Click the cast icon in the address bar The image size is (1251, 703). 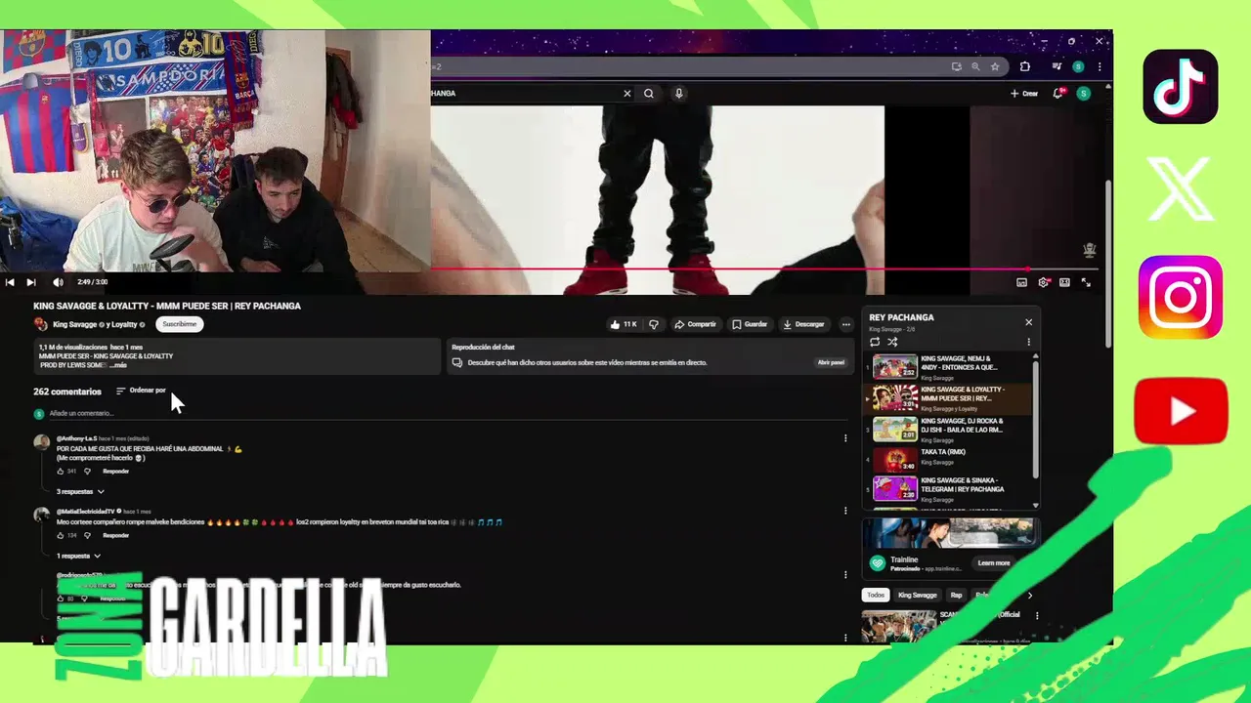(x=956, y=66)
